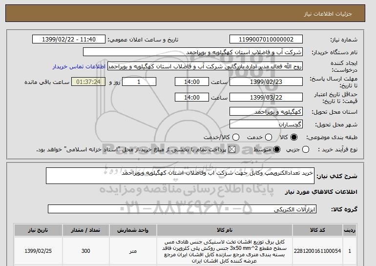Select the متوسط purchase type radio

pyautogui.click(x=277, y=149)
